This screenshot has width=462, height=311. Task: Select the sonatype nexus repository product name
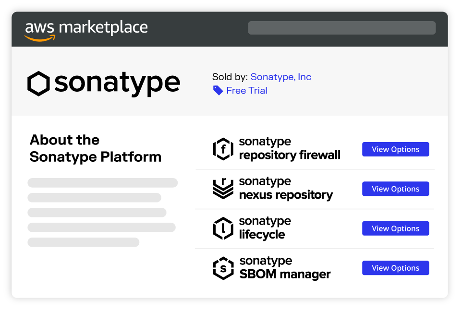(x=285, y=189)
